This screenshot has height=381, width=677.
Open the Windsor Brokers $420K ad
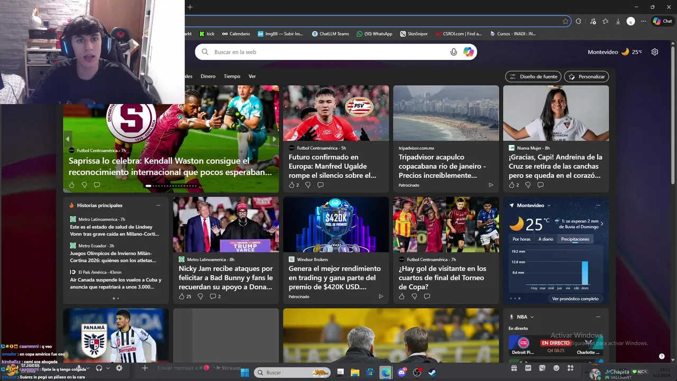point(336,250)
